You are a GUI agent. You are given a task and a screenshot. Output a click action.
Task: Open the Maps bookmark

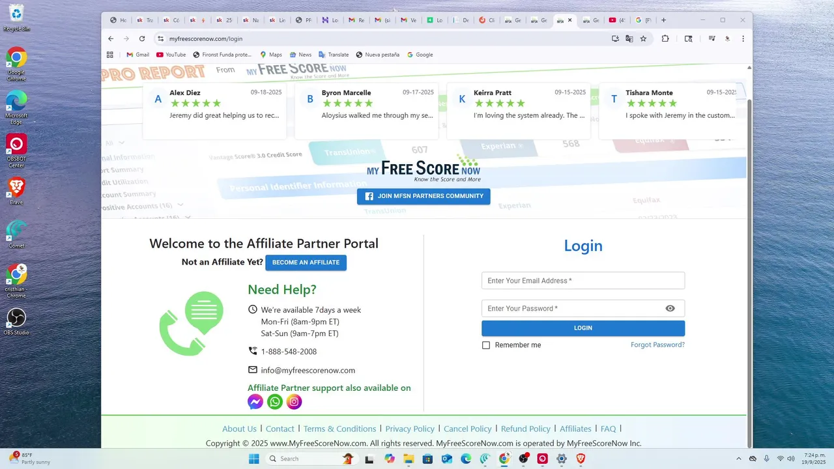click(271, 55)
